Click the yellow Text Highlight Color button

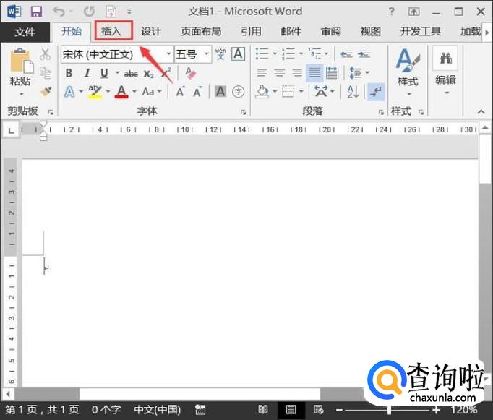(95, 92)
